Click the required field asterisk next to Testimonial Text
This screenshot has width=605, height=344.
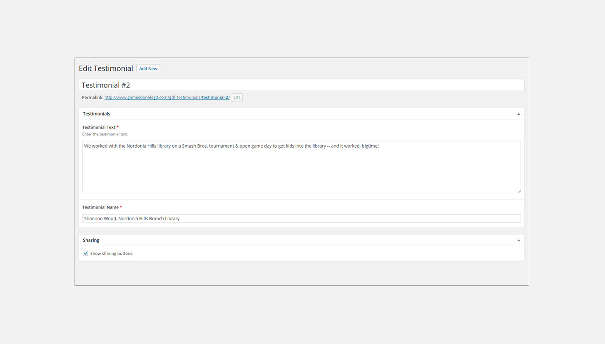click(x=117, y=127)
